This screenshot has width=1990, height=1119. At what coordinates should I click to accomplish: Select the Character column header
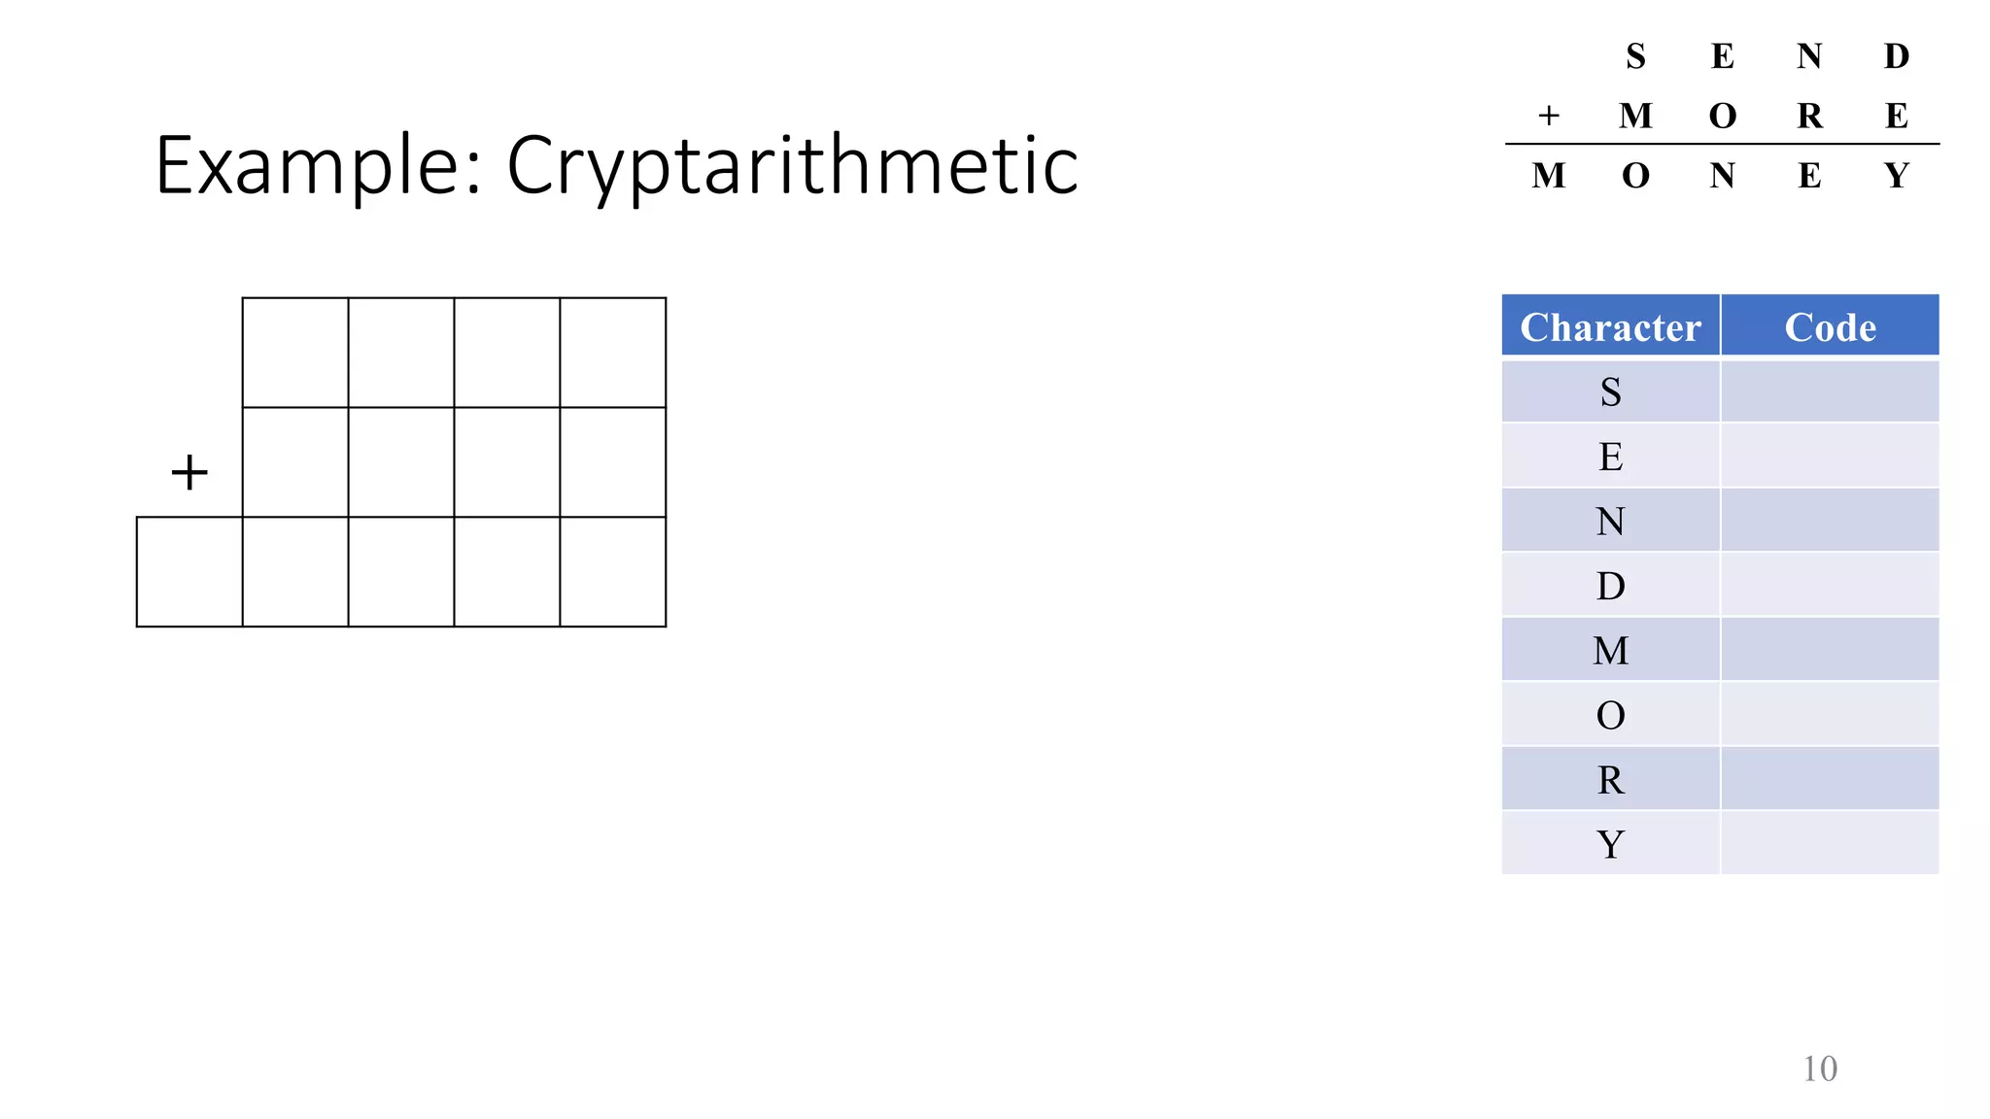1610,326
